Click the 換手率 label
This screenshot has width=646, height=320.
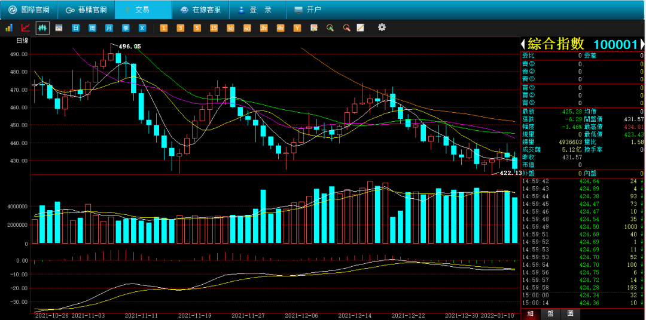pos(592,150)
